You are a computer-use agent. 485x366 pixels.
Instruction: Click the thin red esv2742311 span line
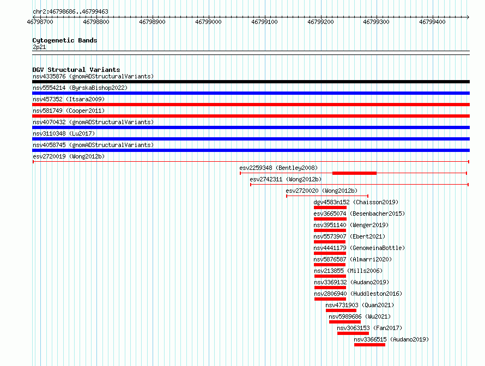pos(360,185)
